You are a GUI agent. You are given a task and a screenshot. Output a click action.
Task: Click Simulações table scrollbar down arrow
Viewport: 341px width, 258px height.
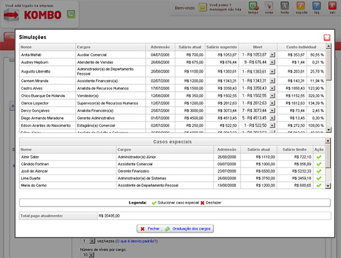[x=329, y=130]
